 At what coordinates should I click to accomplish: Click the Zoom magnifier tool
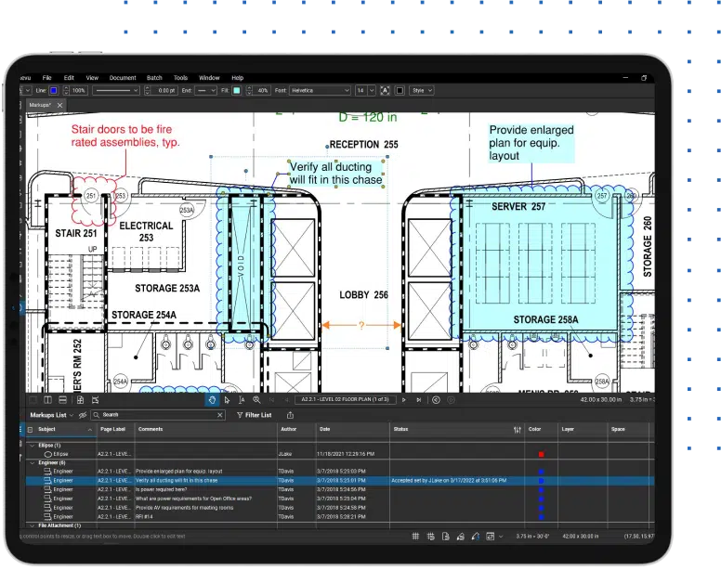point(257,399)
